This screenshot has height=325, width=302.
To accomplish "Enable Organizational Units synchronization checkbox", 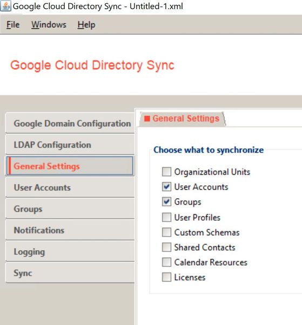I will [166, 172].
